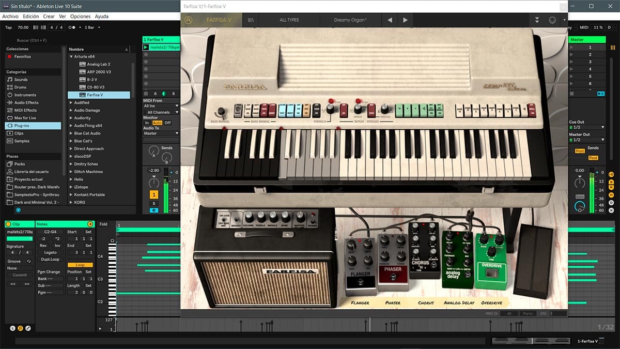Viewport: 620px width, 349px height.
Task: Click the Legato button
Action: pyautogui.click(x=50, y=253)
